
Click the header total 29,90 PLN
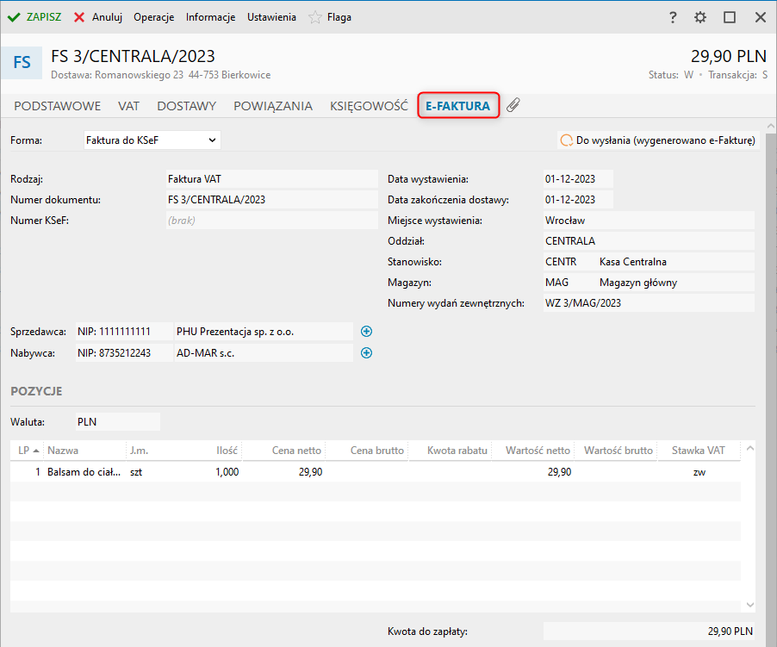tap(729, 57)
